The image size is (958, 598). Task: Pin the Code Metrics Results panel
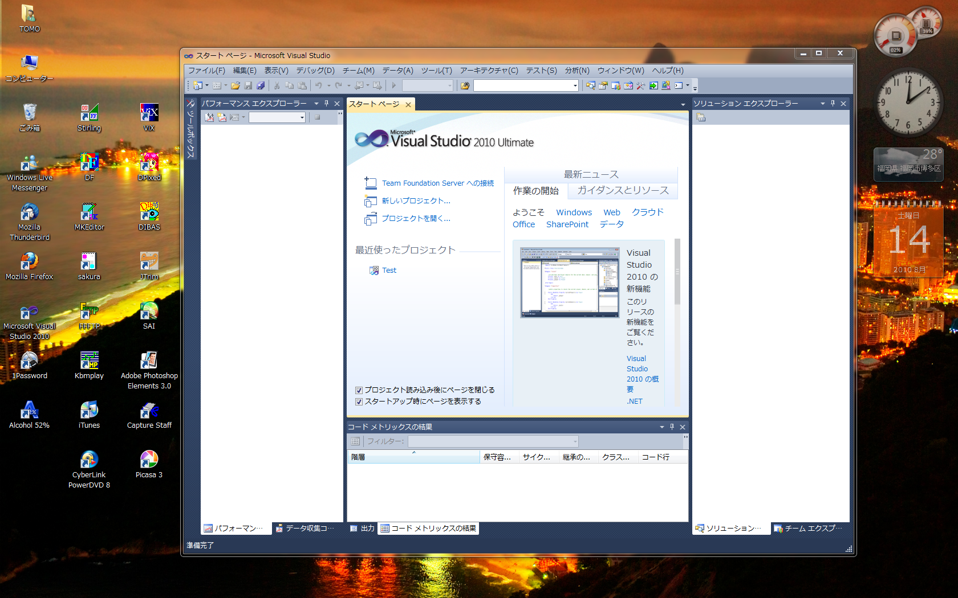(x=672, y=427)
